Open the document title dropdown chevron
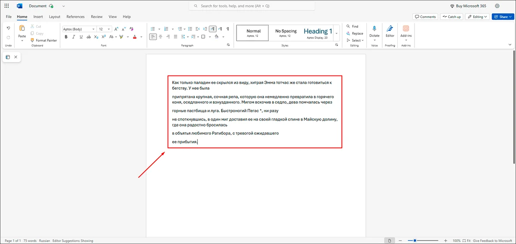 tap(64, 6)
